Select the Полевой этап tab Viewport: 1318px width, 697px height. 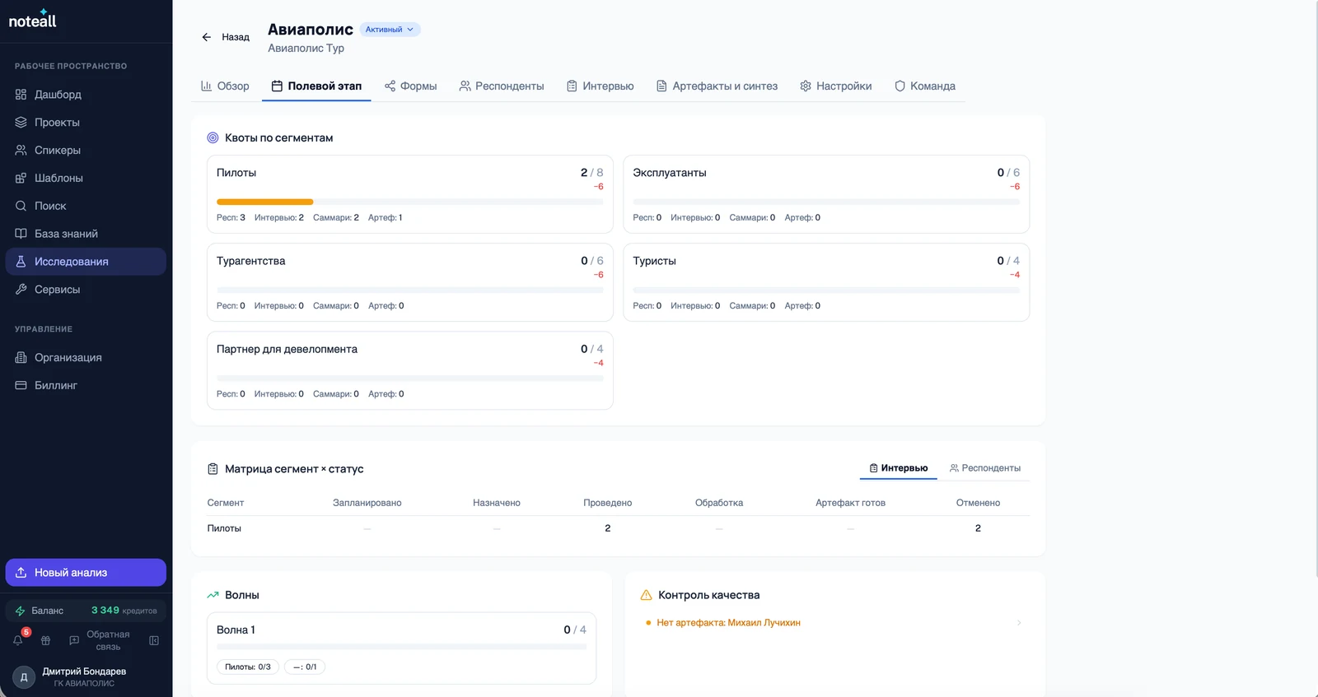[x=316, y=86]
